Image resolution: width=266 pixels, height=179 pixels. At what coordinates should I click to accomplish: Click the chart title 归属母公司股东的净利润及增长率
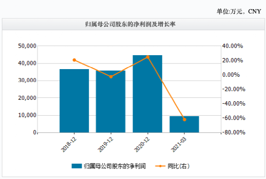pos(130,24)
